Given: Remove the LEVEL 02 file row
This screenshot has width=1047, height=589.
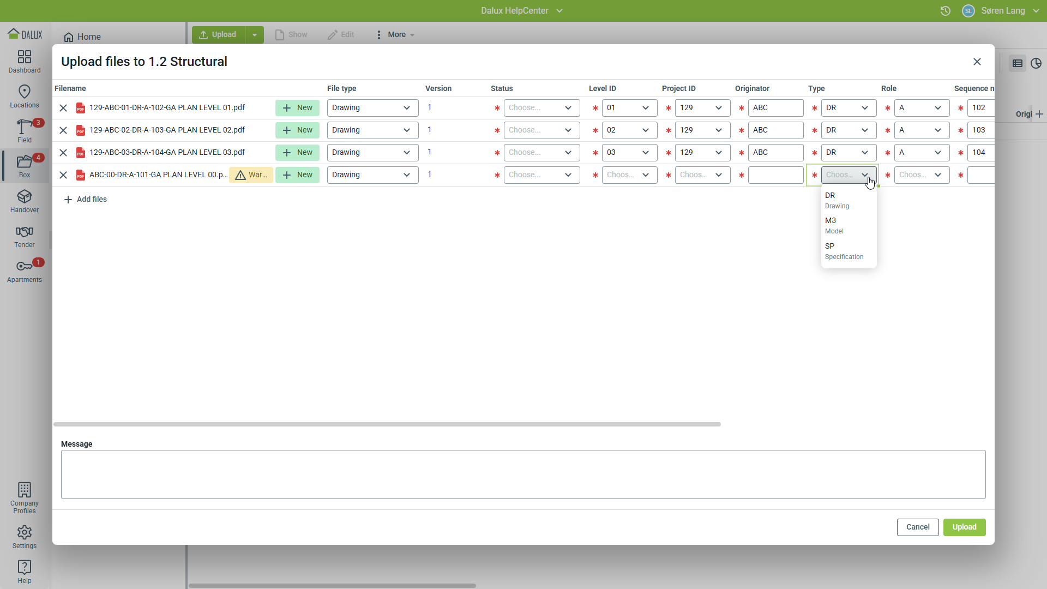Looking at the screenshot, I should point(63,130).
